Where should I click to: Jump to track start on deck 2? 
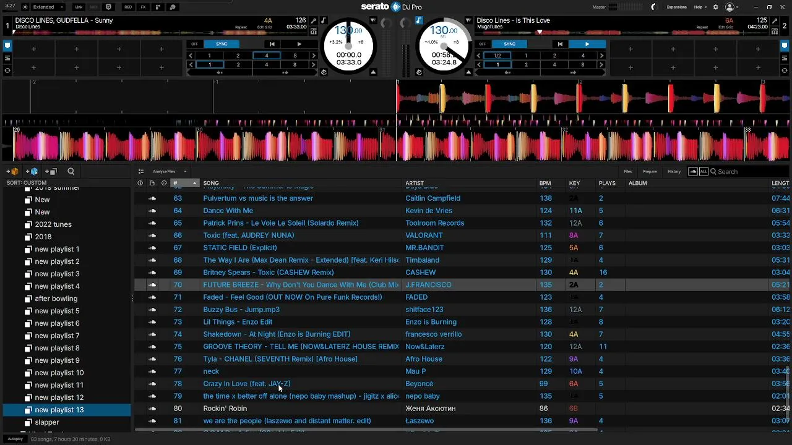coord(560,44)
